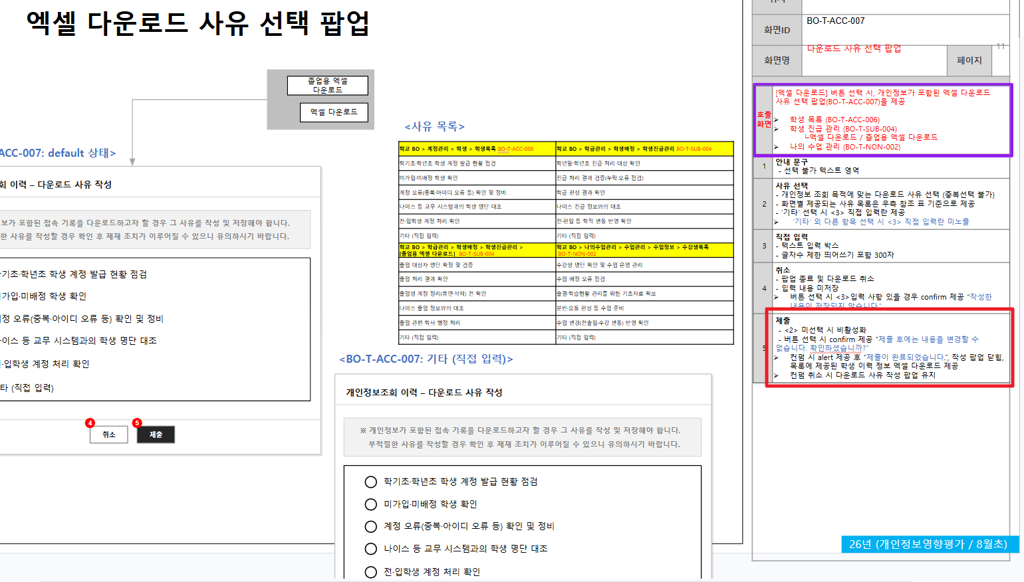
Task: Click table cell 수업 변경(전출입·수강 변동) 반영 확인
Action: [644, 323]
